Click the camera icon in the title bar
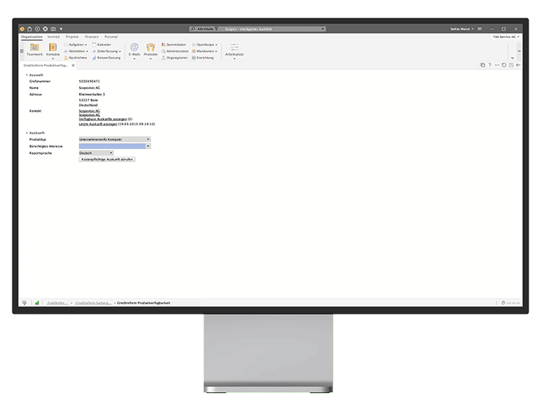Viewport: 541px width, 411px height. pos(53,29)
